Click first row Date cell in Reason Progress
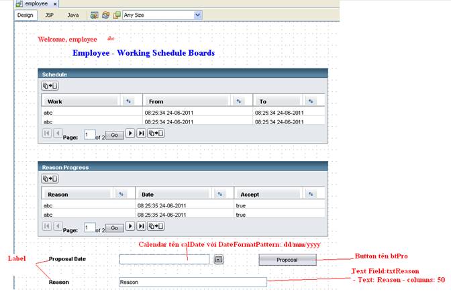This screenshot has height=300, width=451. [x=162, y=205]
